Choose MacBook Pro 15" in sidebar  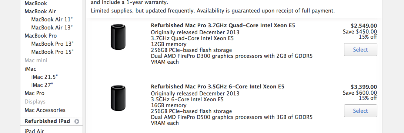pyautogui.click(x=53, y=52)
